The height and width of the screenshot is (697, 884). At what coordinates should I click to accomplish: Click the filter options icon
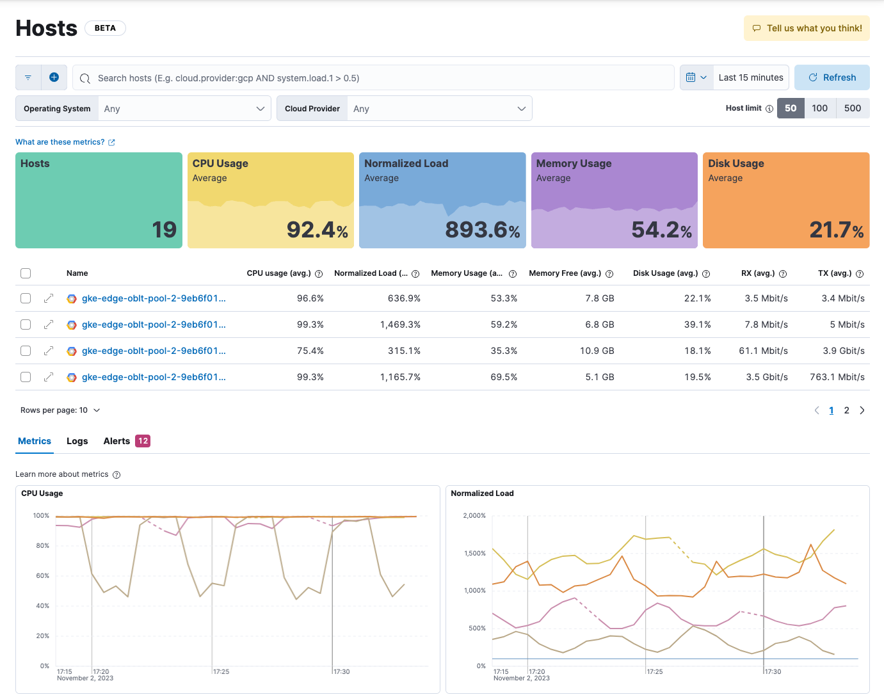point(28,77)
